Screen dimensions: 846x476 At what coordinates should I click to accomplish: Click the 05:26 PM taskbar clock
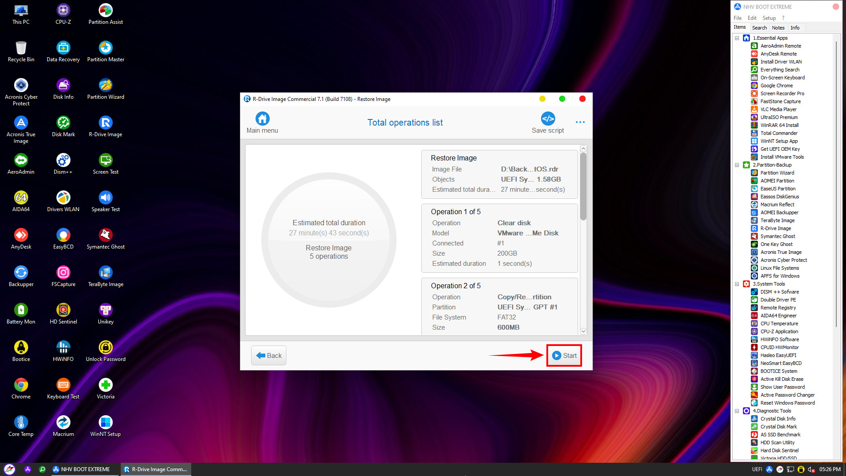(830, 469)
